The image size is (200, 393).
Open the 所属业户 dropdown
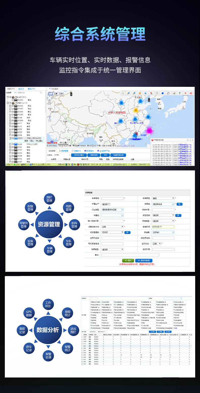click(x=106, y=204)
